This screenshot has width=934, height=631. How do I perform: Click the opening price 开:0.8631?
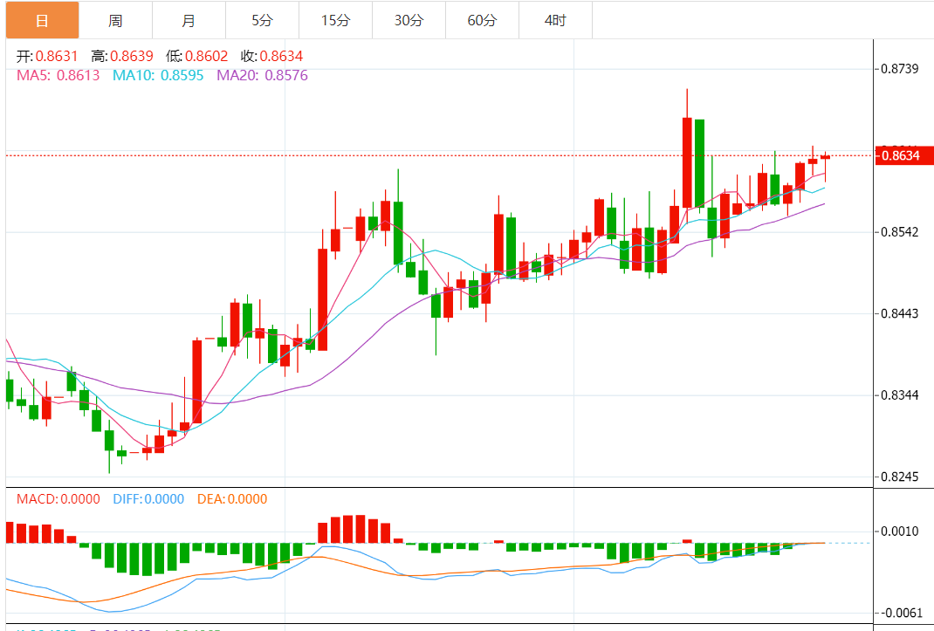[47, 56]
